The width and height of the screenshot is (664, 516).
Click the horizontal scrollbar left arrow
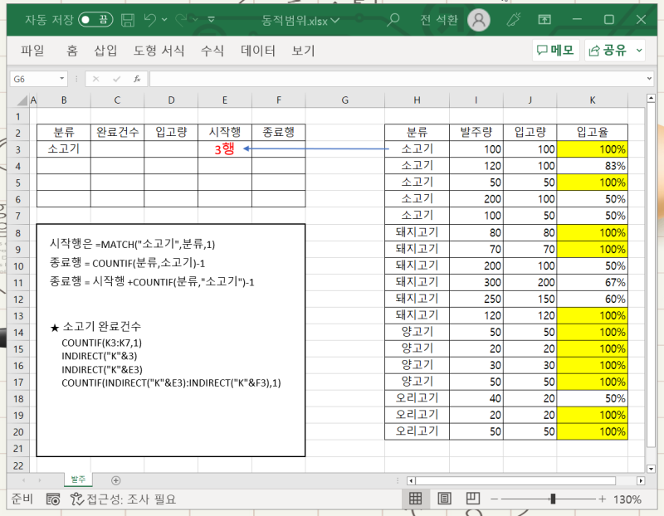(x=411, y=481)
